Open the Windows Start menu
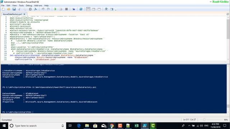 [x=4, y=126]
